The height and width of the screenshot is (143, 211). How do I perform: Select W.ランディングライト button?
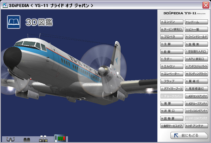coord(196,74)
